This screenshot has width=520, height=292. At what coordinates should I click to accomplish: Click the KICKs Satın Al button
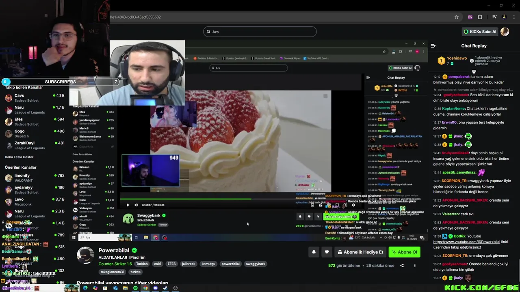coord(480,32)
